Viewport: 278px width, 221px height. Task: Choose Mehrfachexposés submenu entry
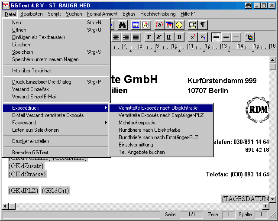161,123
